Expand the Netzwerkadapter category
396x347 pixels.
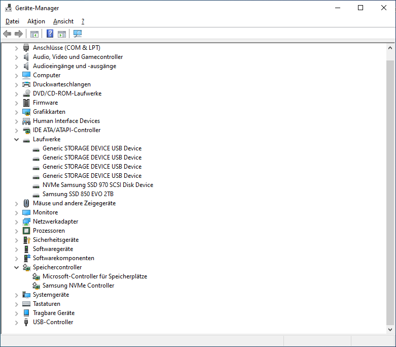pos(16,222)
